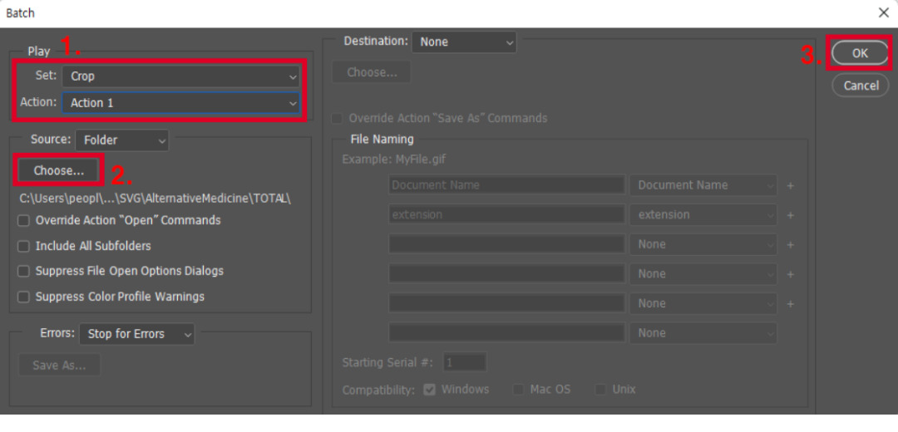This screenshot has width=898, height=432.
Task: Open the Set dropdown showing Crop
Action: pos(180,76)
